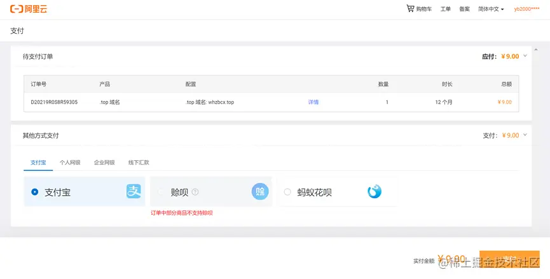Image resolution: width=550 pixels, height=279 pixels.
Task: Click the scroll-up arrow of scrollbar
Action: [x=535, y=50]
